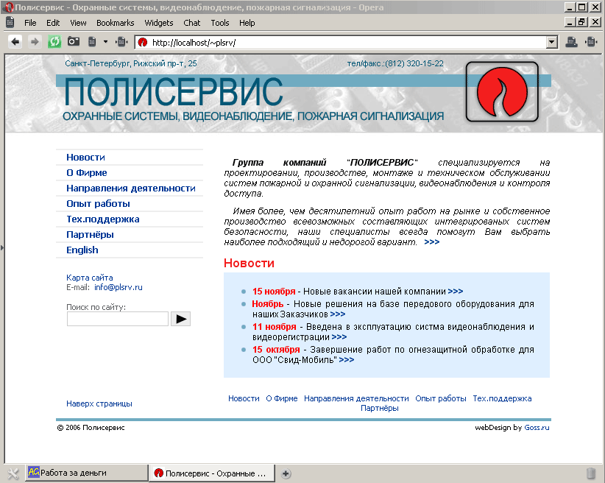The width and height of the screenshot is (605, 483).
Task: Click footer Новости link
Action: [244, 398]
